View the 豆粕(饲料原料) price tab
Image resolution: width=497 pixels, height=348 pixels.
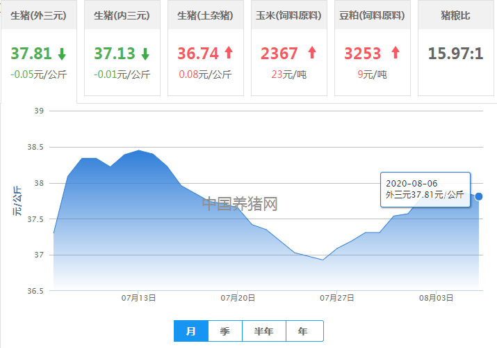click(x=373, y=15)
